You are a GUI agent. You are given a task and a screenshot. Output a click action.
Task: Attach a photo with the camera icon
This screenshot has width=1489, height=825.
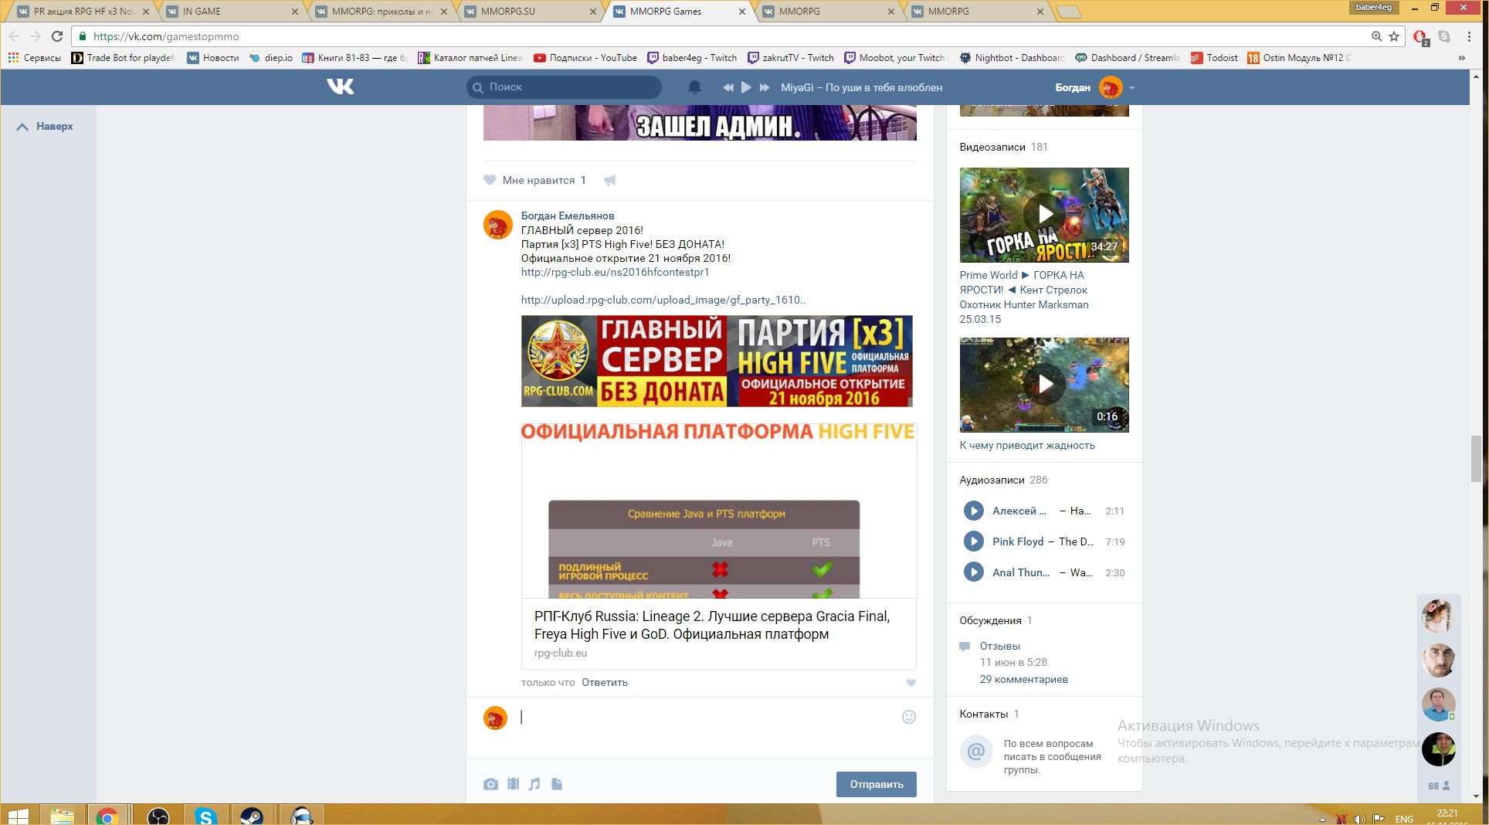point(490,784)
